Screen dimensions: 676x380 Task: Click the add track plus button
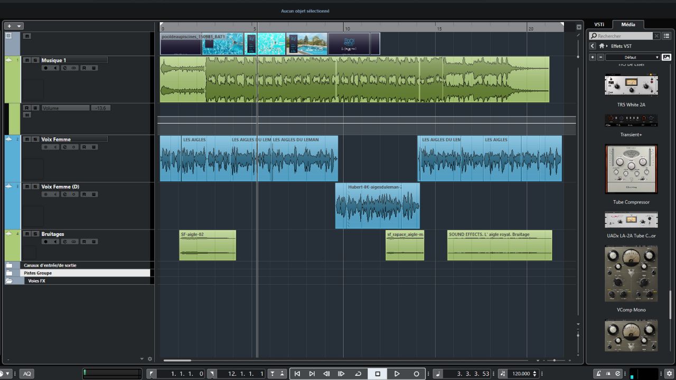coord(9,26)
